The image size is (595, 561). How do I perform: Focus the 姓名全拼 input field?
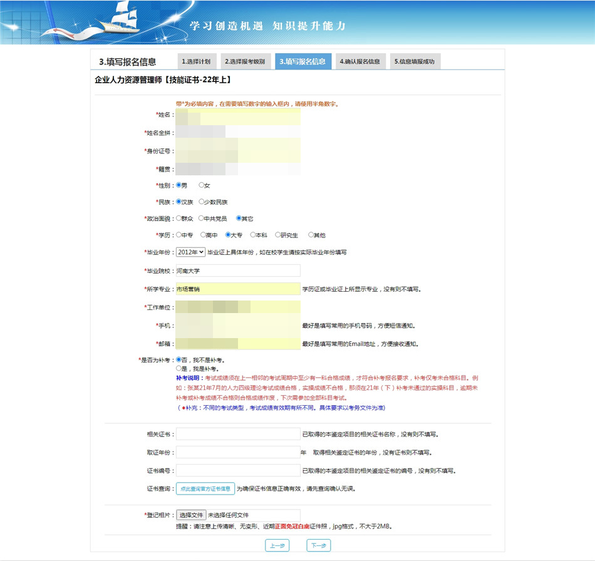pos(238,131)
